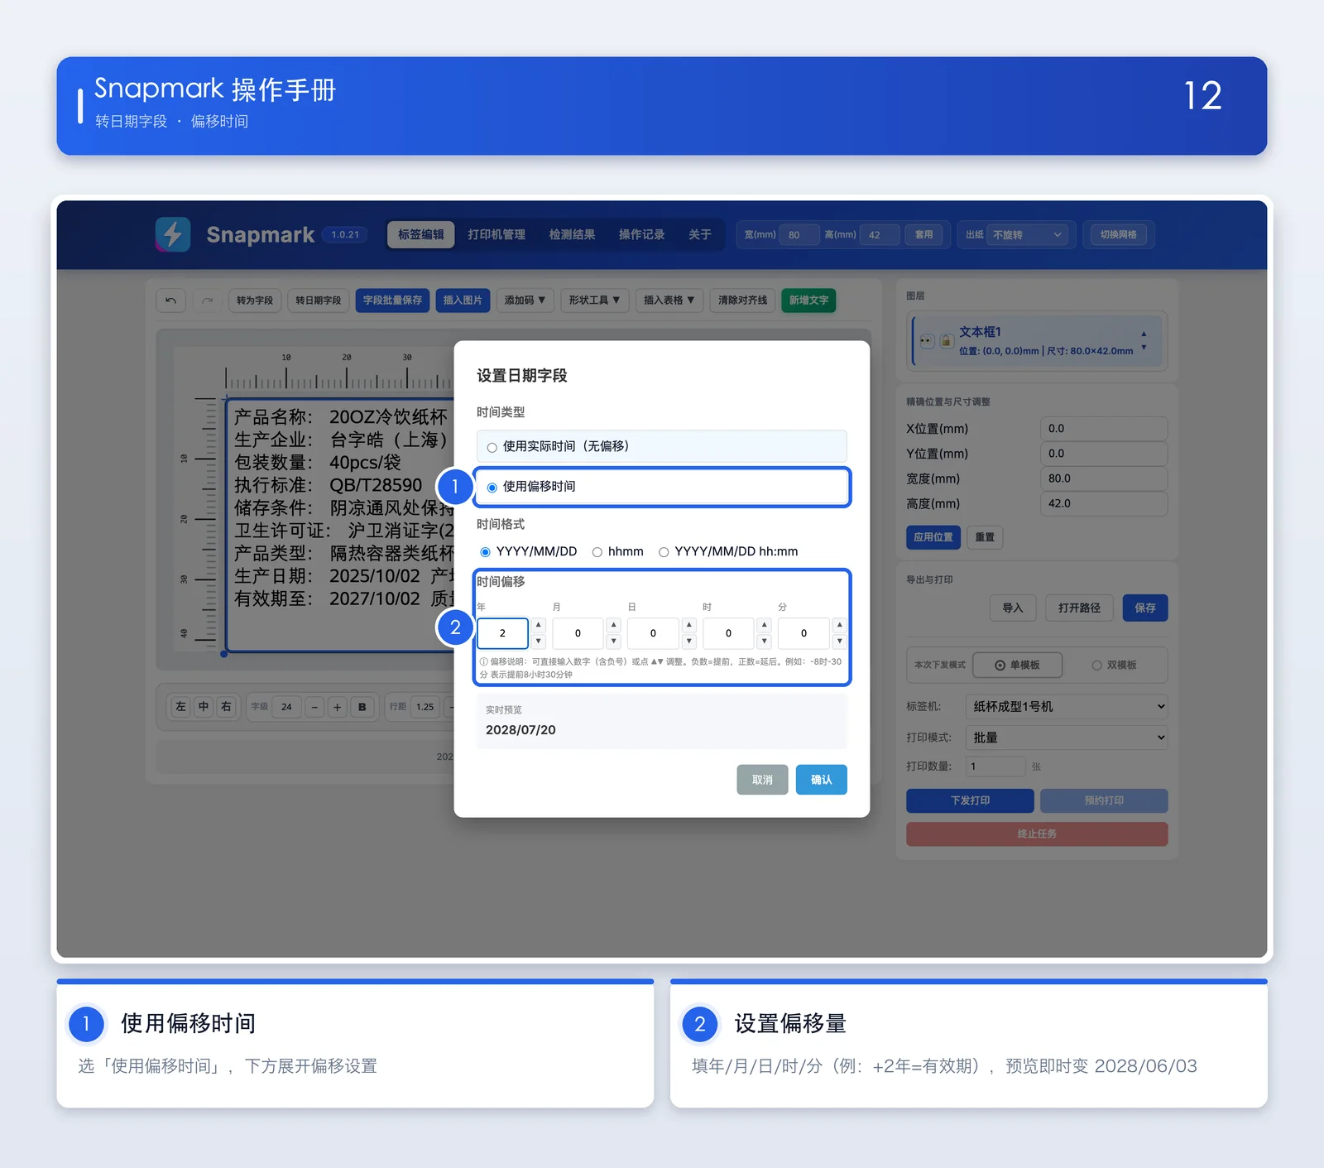
Task: Move 文本框1 layer up with arrow
Action: click(x=1144, y=334)
